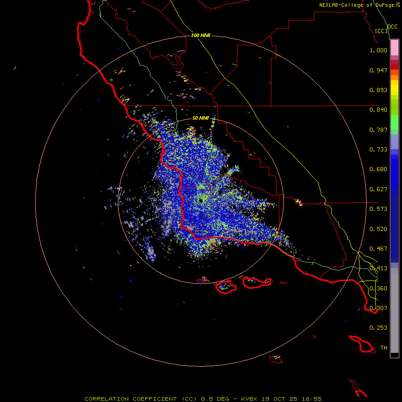Click the TH threshold label
402x402 pixels.
384,348
